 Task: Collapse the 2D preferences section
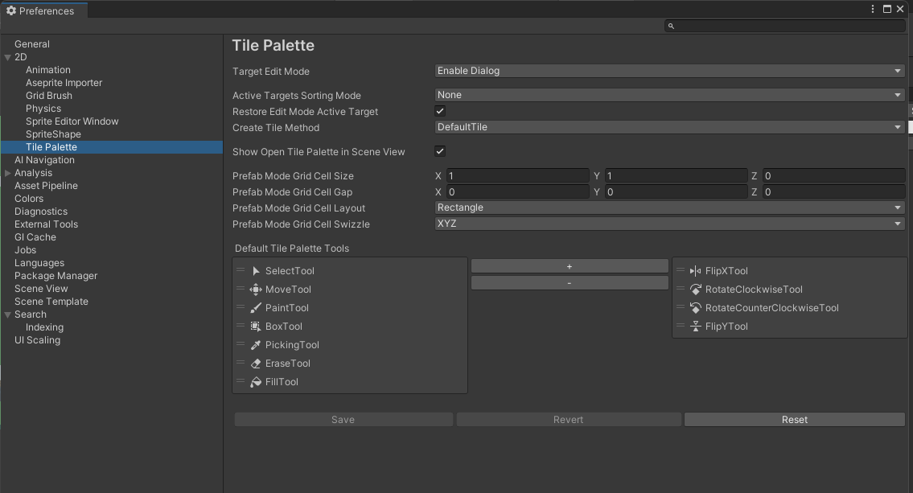click(8, 57)
